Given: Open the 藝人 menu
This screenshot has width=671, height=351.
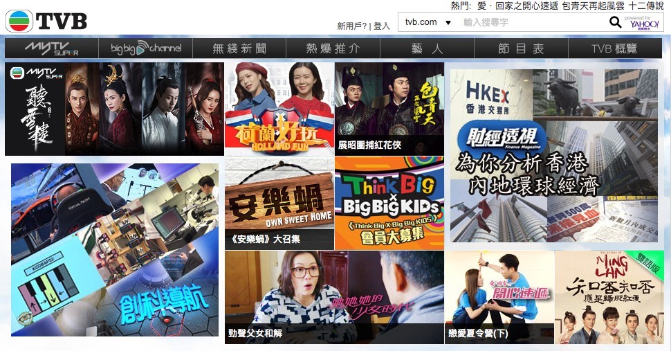Looking at the screenshot, I should click(427, 48).
